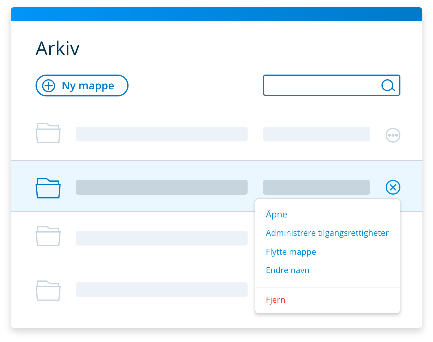
Task: Open Administrere tilgangsrettigheter menu option
Action: (x=327, y=233)
